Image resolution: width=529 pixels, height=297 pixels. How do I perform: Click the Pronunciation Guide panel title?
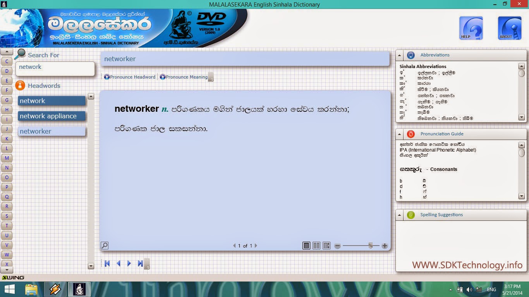coord(442,134)
